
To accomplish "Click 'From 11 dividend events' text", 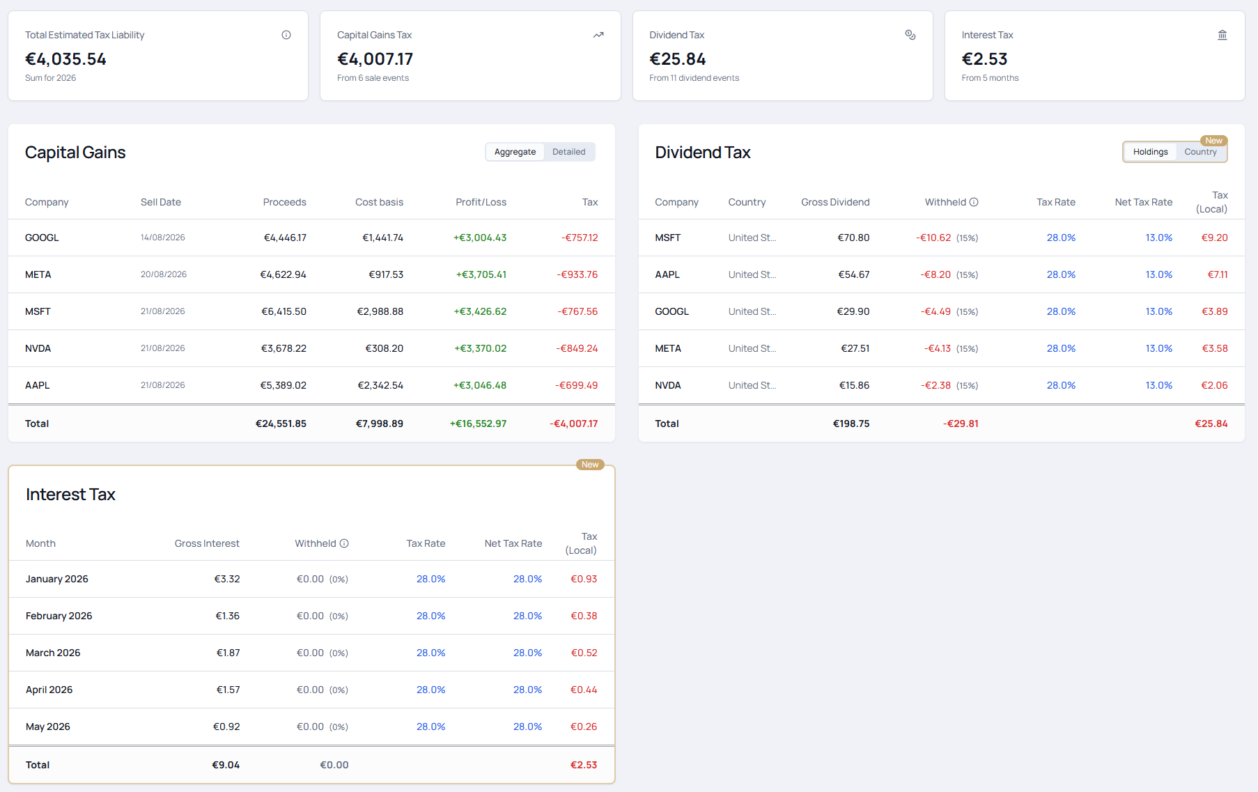I will coord(694,78).
